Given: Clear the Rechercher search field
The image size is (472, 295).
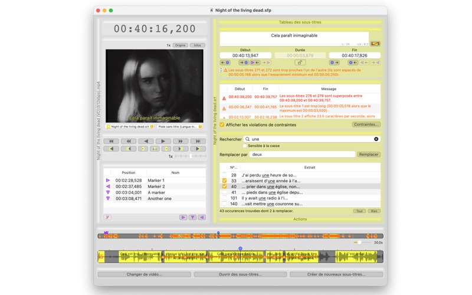Looking at the screenshot, I should 376,139.
